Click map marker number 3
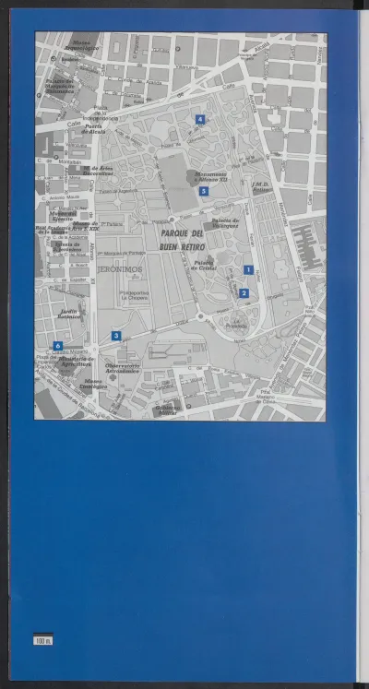The height and width of the screenshot is (689, 369). tap(116, 336)
